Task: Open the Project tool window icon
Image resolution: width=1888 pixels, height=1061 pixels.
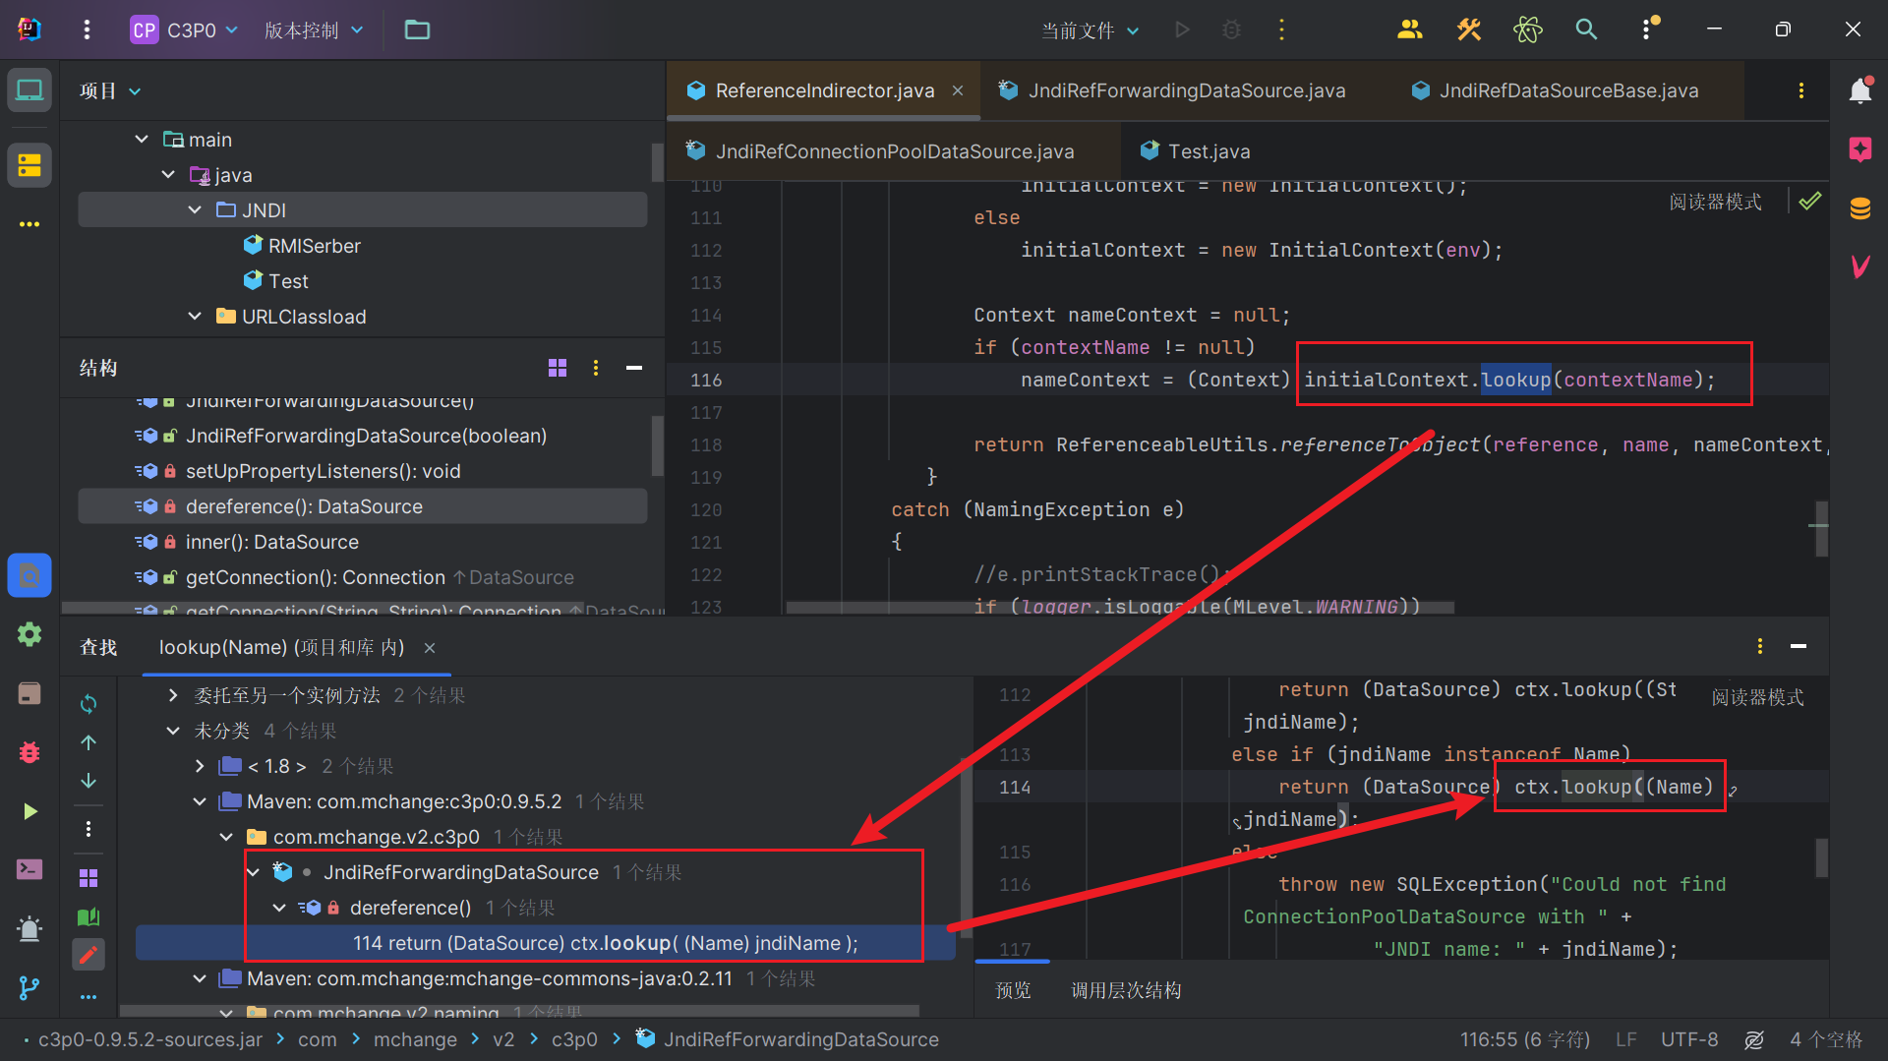Action: point(29,90)
